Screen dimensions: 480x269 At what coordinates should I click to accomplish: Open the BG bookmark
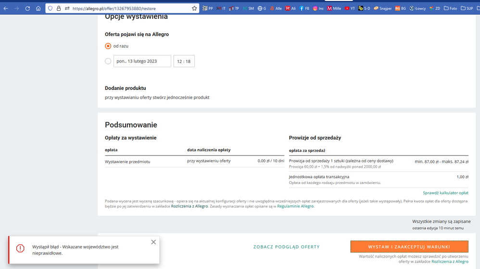[401, 9]
